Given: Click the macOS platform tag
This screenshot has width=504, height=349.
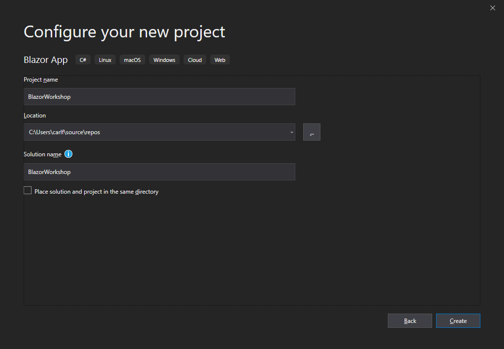Looking at the screenshot, I should click(x=132, y=60).
